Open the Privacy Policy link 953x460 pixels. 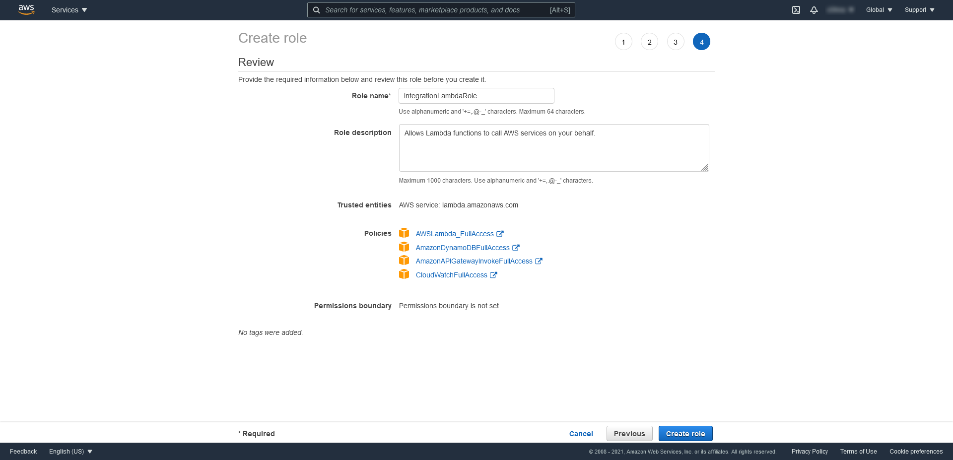click(x=810, y=452)
